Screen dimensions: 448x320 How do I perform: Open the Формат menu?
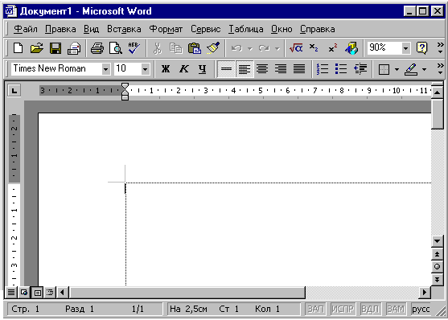[166, 29]
